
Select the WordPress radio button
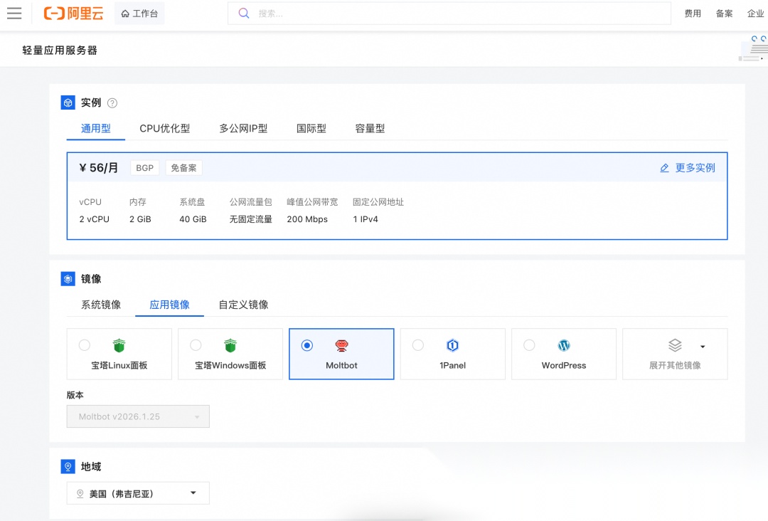(529, 345)
